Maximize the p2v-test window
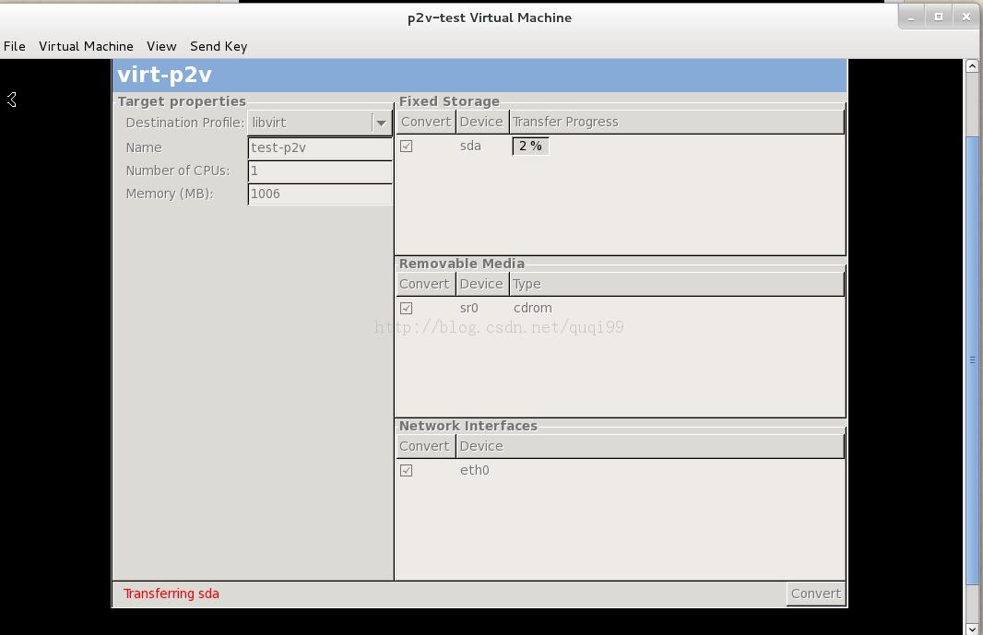Screen dimensions: 983x635 (939, 17)
